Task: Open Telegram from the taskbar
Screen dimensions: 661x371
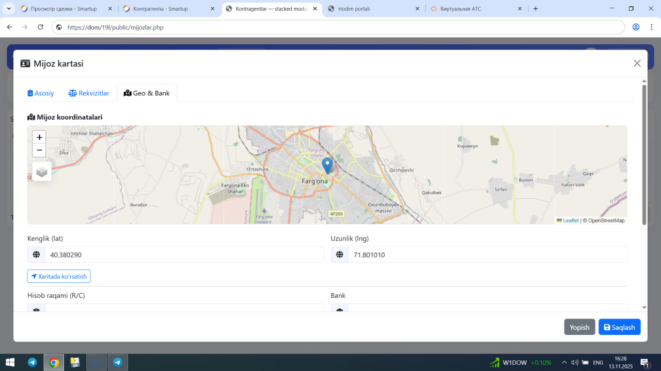Action: click(x=32, y=362)
